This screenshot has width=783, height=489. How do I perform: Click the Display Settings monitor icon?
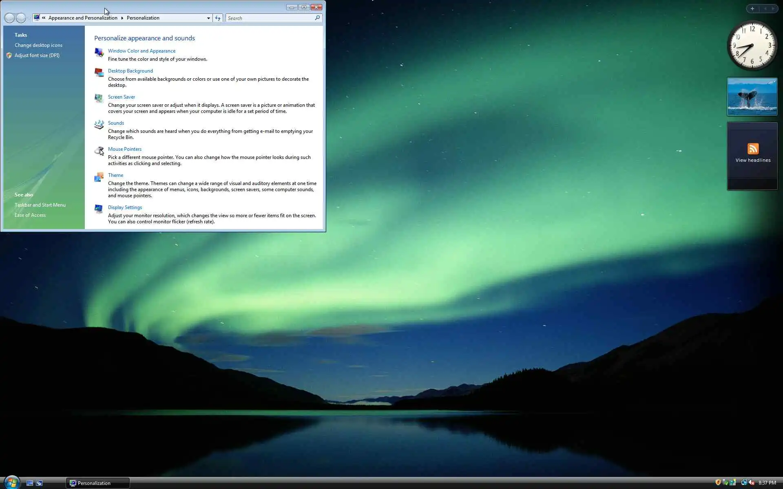click(99, 209)
